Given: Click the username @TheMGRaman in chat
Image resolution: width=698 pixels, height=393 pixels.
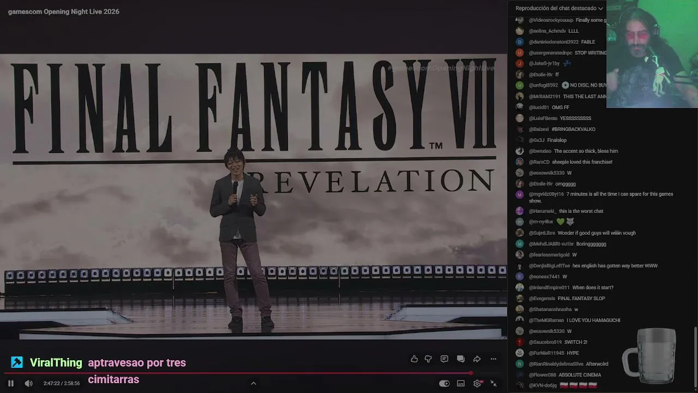Looking at the screenshot, I should pos(546,320).
